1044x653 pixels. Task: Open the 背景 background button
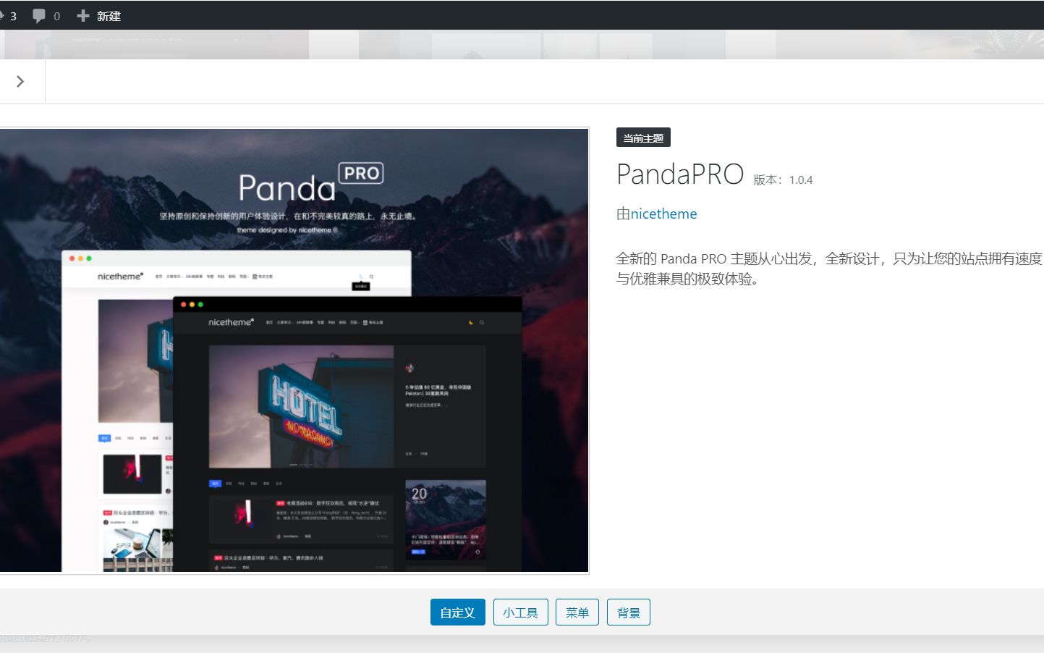point(628,612)
